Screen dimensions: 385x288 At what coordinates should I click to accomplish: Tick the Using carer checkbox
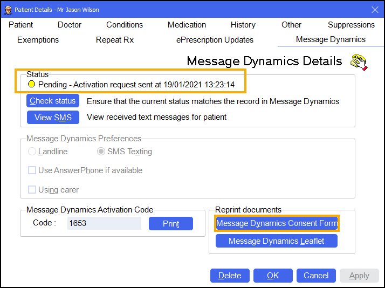tap(32, 190)
